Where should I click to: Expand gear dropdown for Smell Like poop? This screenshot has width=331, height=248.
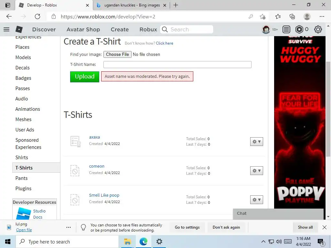point(256,200)
